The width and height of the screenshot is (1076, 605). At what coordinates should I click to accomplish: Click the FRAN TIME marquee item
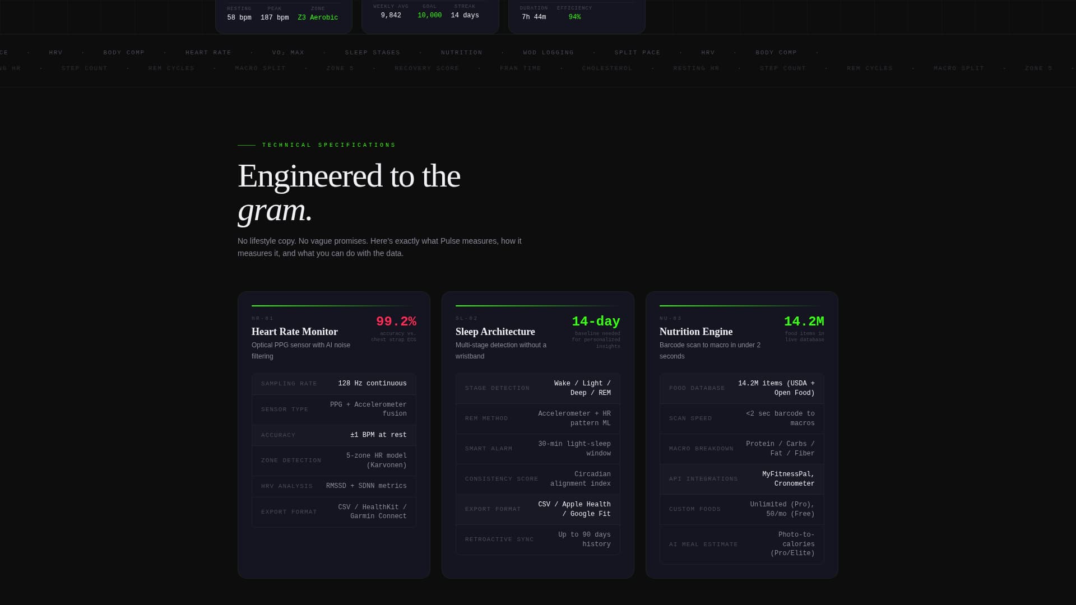click(x=521, y=68)
